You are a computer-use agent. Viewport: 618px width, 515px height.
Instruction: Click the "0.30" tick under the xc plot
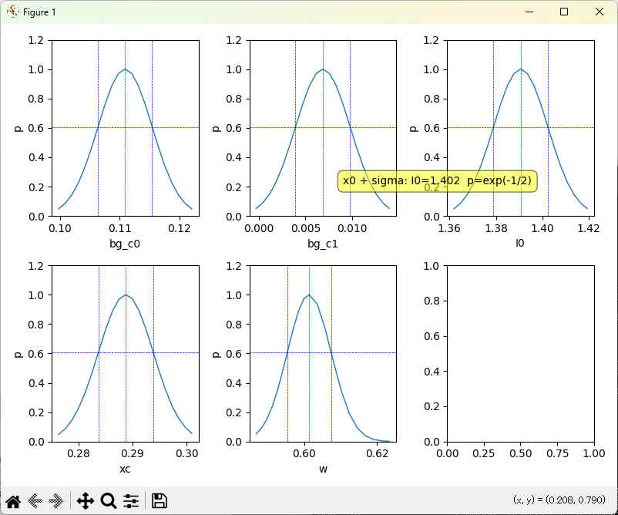click(186, 453)
